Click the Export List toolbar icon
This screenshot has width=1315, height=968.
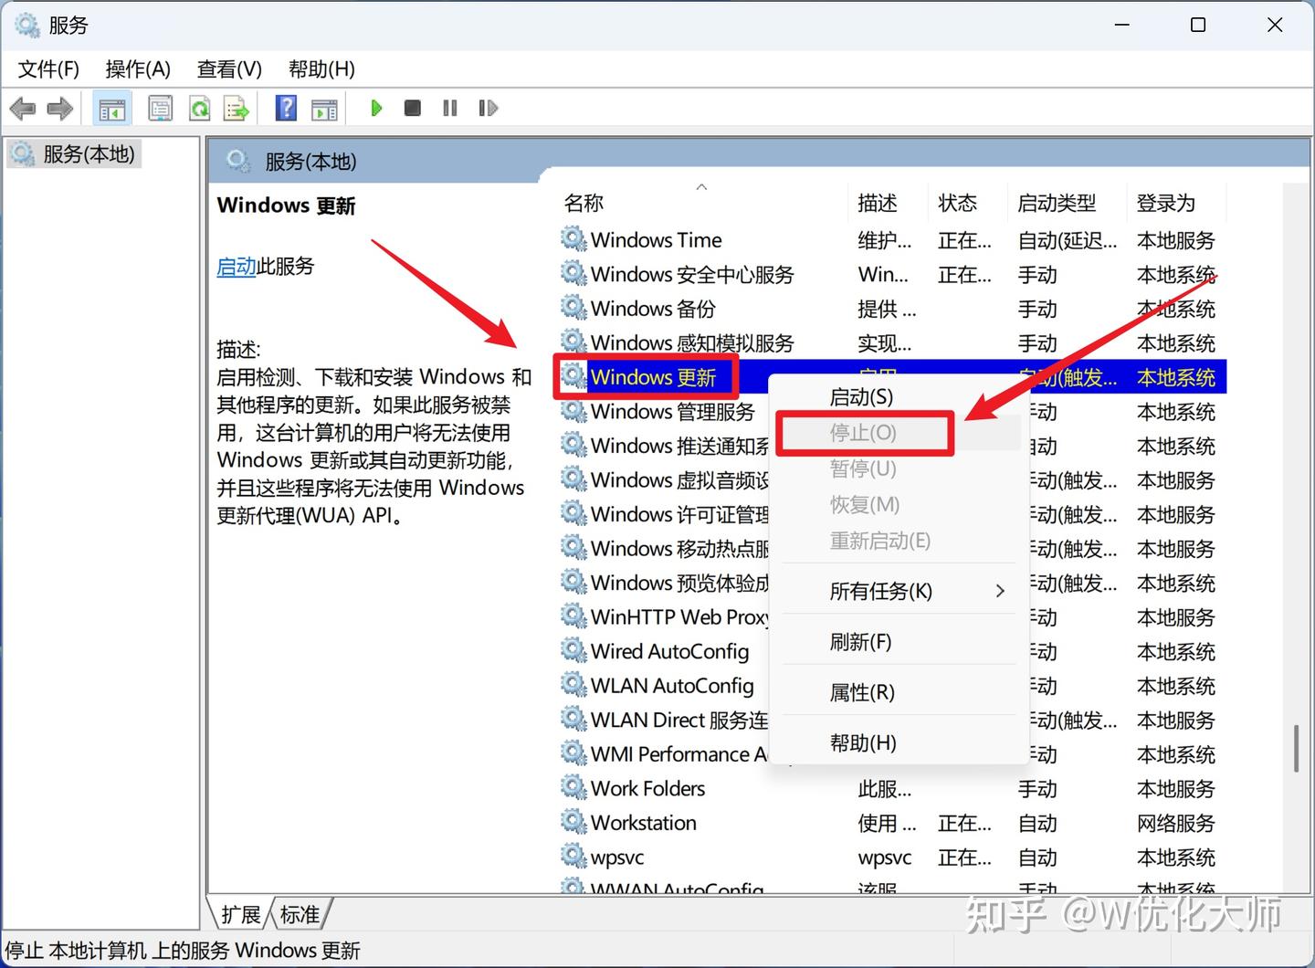point(237,110)
